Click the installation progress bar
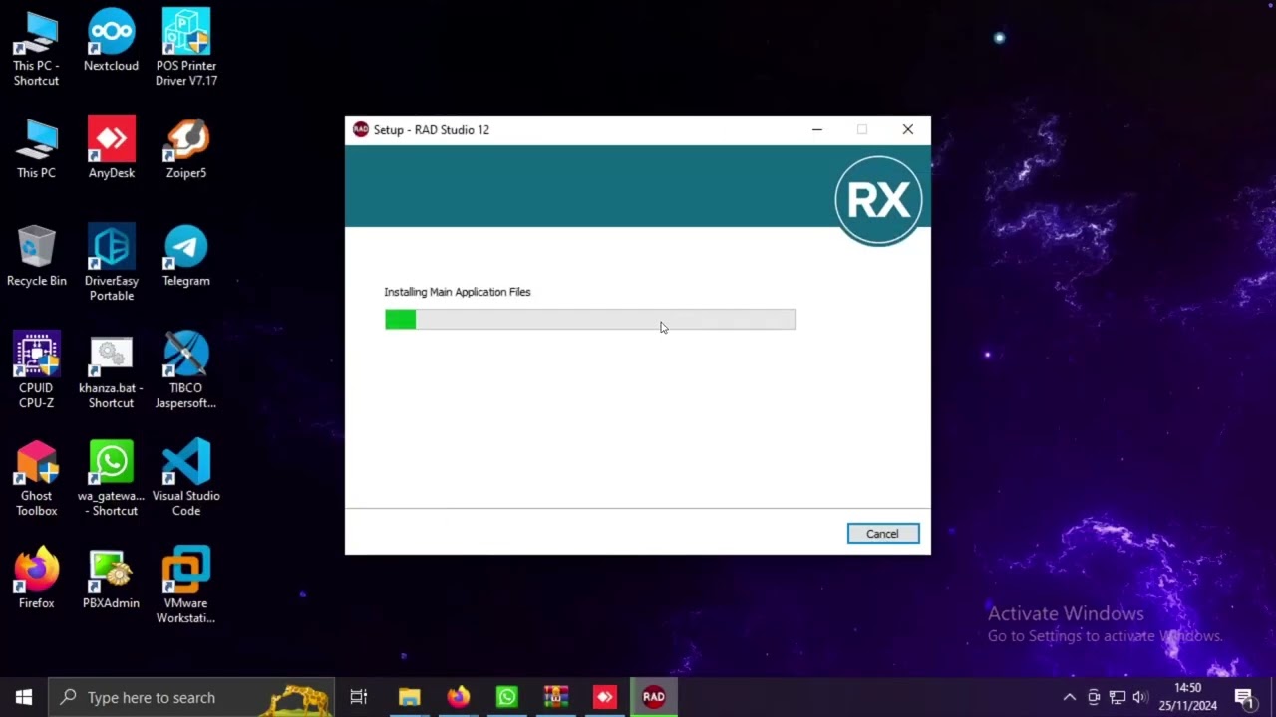The height and width of the screenshot is (717, 1276). tap(590, 319)
